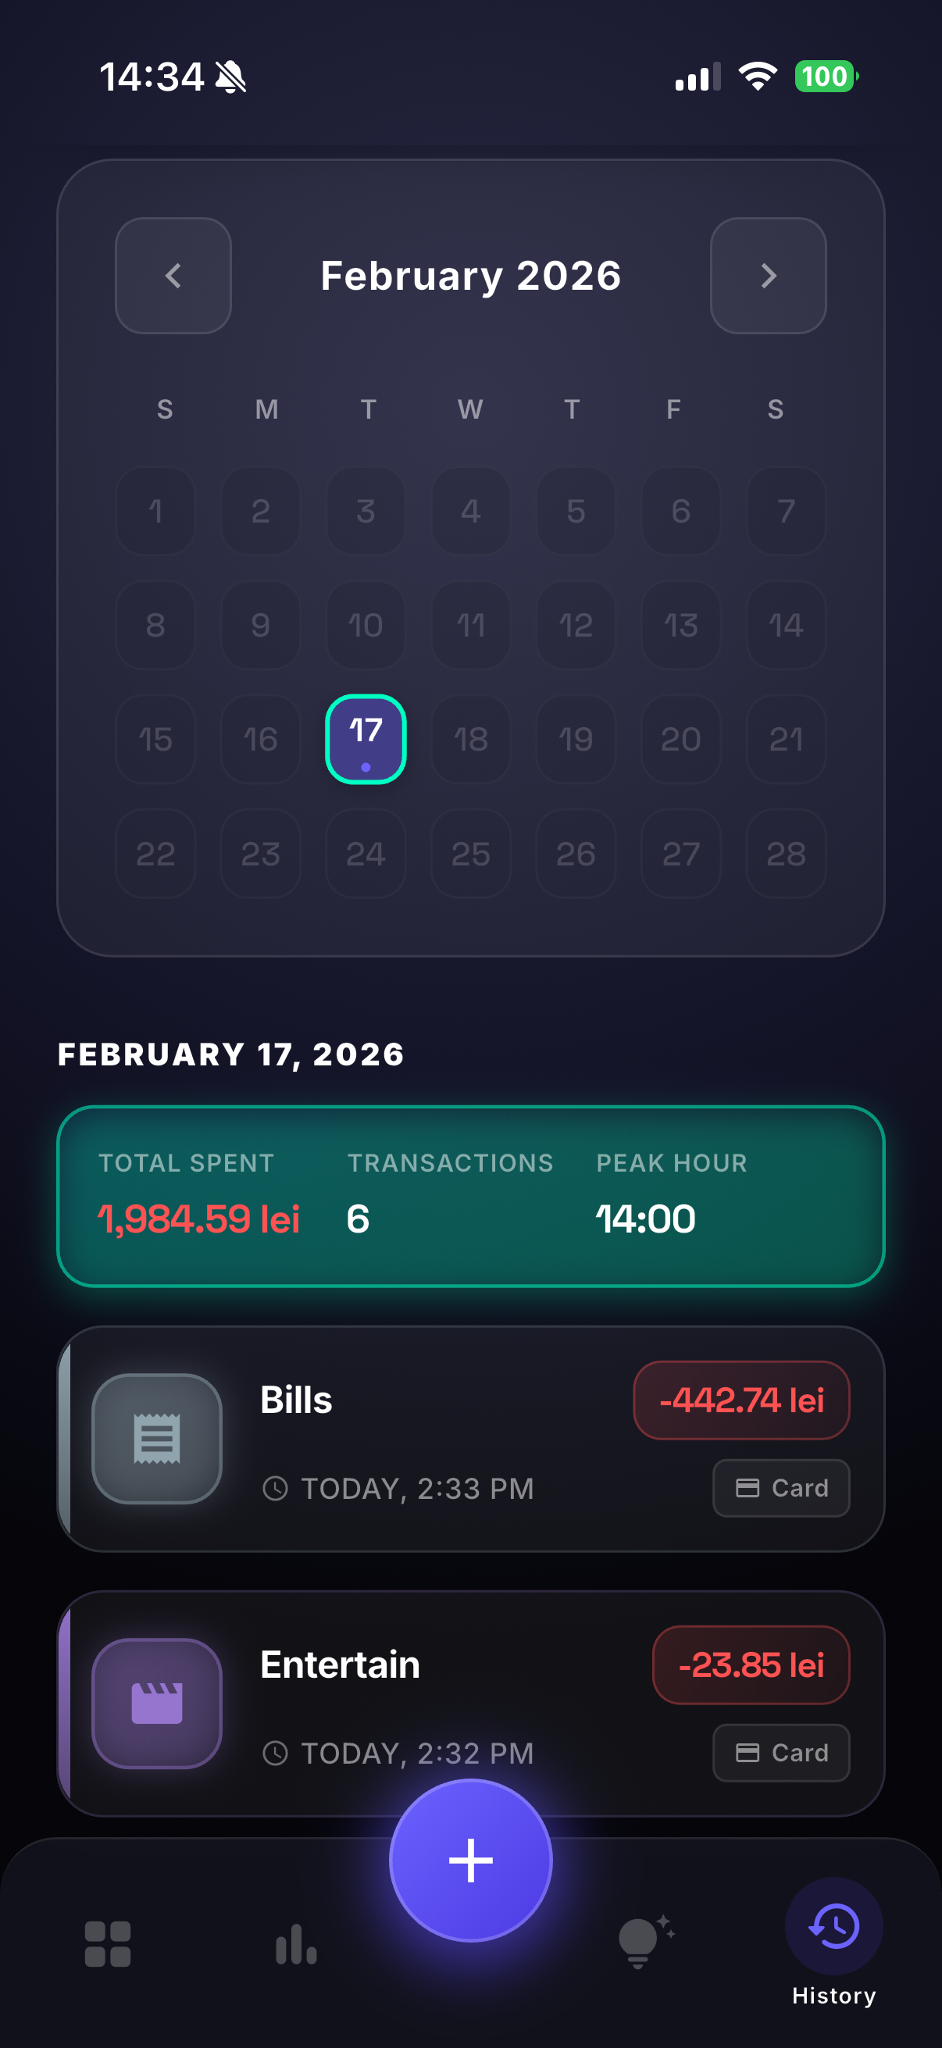Screen dimensions: 942x2048
Task: Go to next month with right chevron
Action: [x=768, y=276]
